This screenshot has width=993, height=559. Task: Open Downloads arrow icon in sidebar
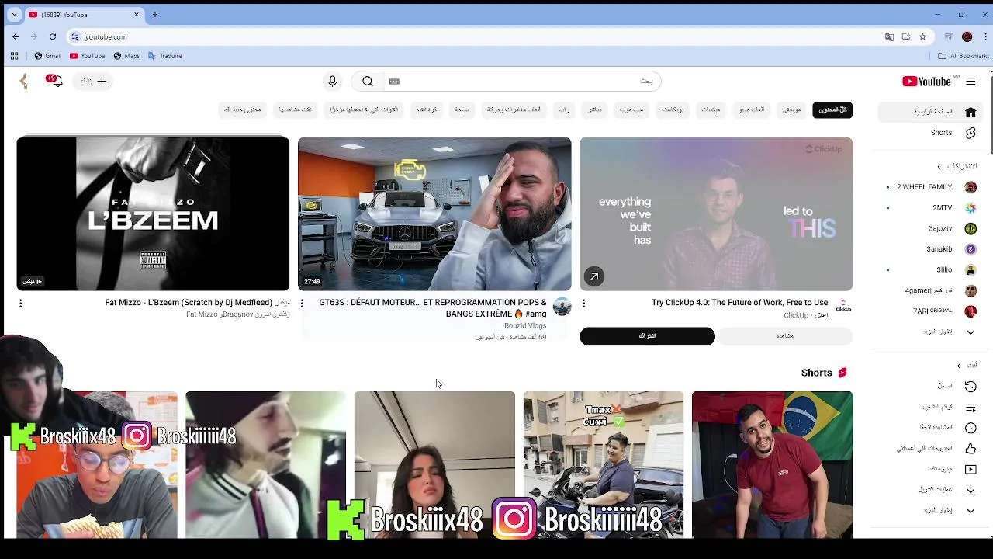pyautogui.click(x=971, y=490)
